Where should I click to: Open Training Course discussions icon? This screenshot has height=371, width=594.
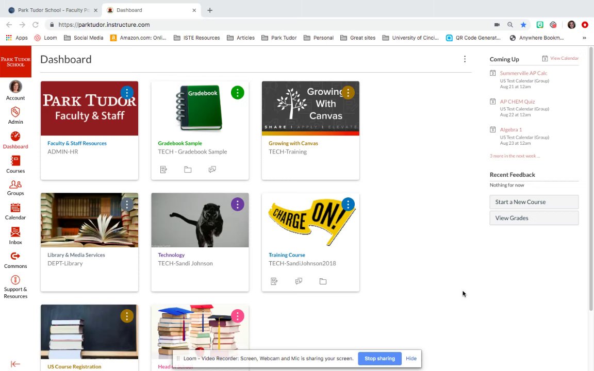coord(299,281)
